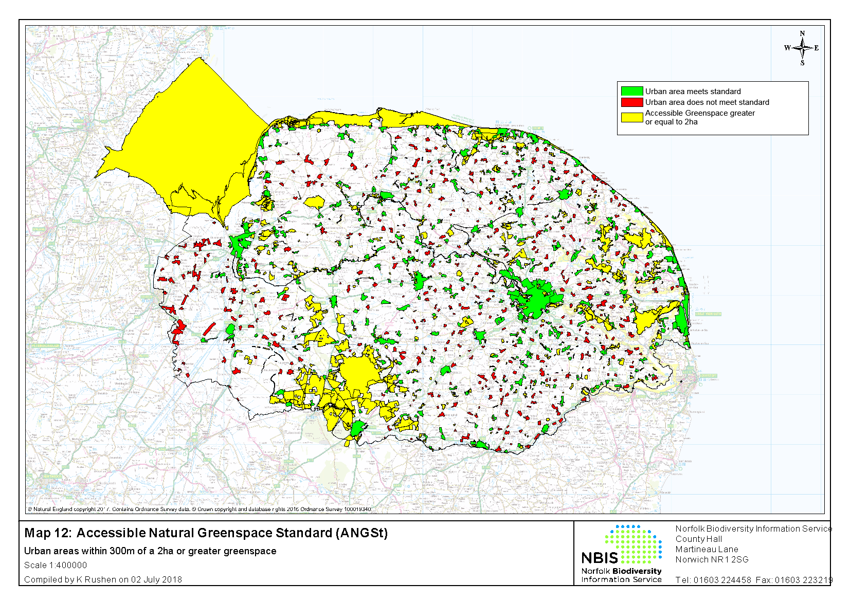This screenshot has width=850, height=601.
Task: Click the 'Map 12' title heading
Action: pyautogui.click(x=206, y=533)
